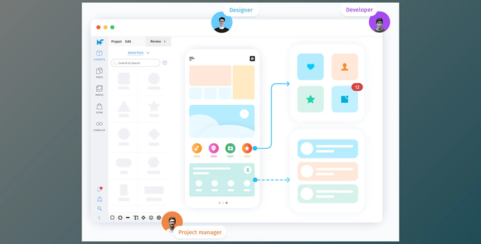
Task: Select the large peach block in phone
Action: pyautogui.click(x=210, y=76)
